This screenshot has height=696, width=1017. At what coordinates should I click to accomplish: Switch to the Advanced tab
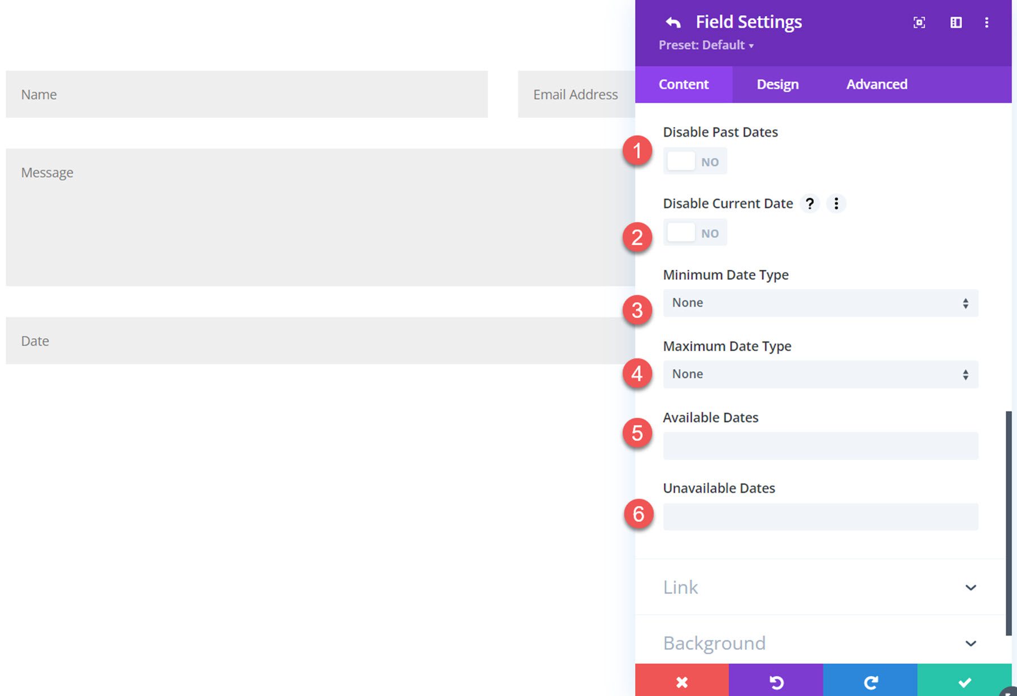876,84
